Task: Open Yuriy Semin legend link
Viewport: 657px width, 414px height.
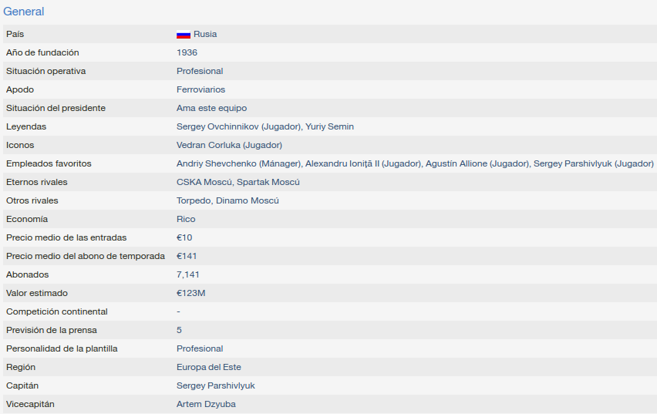Action: pyautogui.click(x=329, y=126)
